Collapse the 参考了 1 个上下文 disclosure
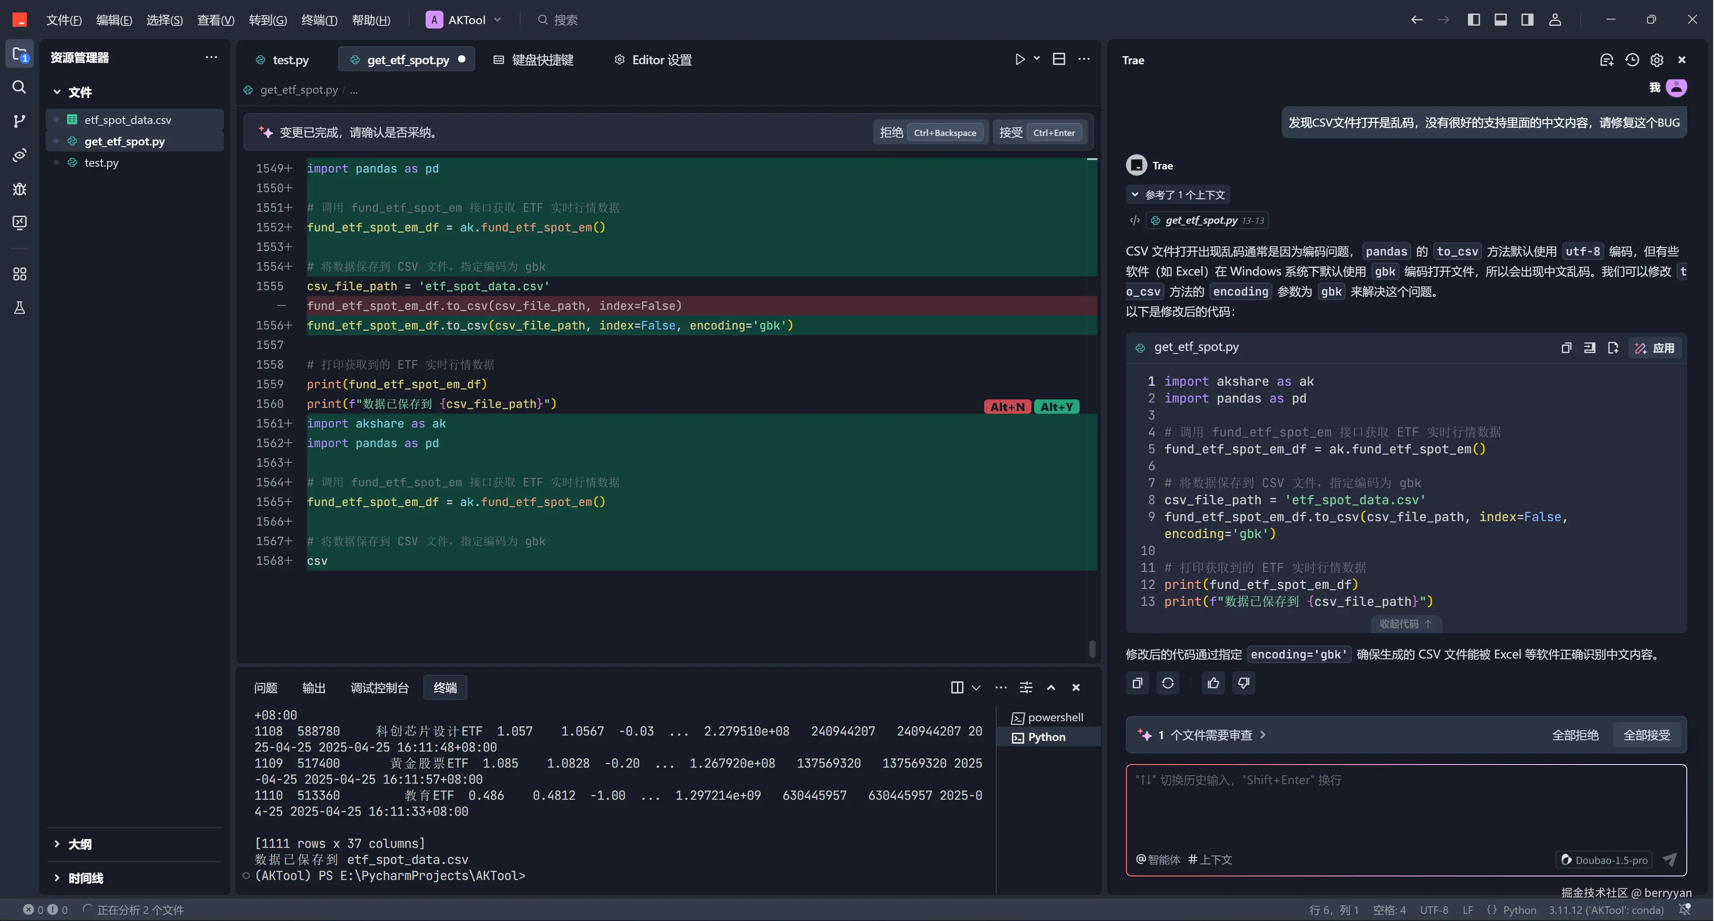1714x921 pixels. coord(1178,195)
